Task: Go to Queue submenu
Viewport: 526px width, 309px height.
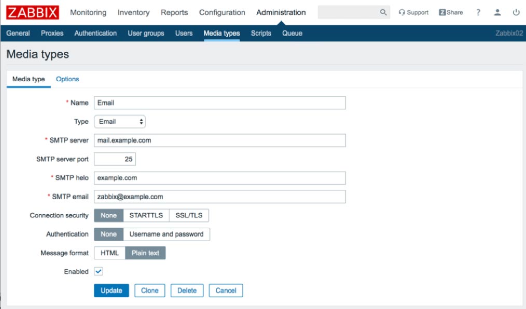Action: point(292,33)
